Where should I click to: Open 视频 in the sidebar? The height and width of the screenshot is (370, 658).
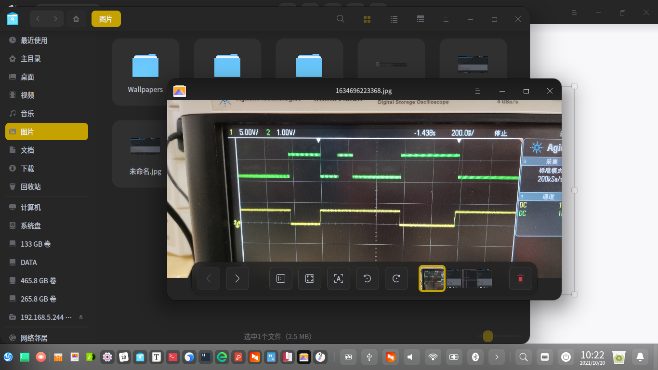[47, 95]
